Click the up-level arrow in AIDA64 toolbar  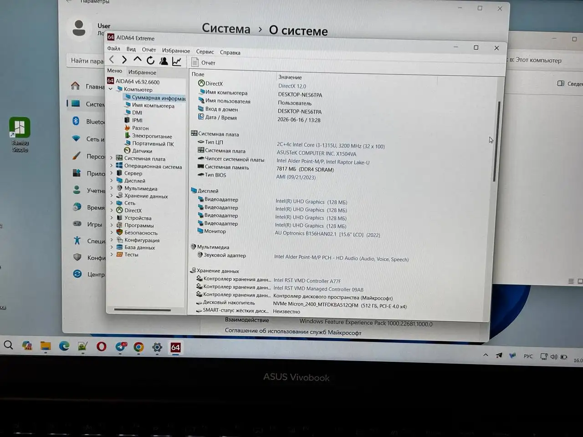click(x=137, y=60)
